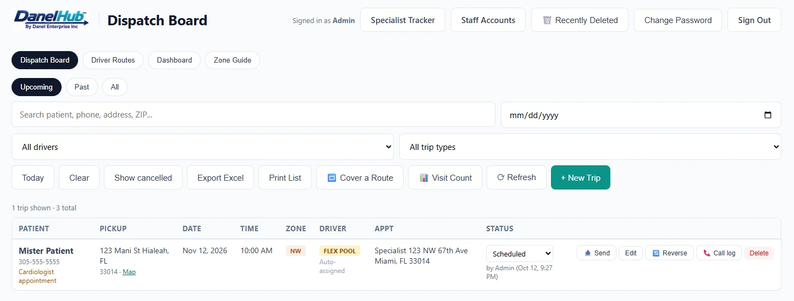Viewport: 794px width, 301px height.
Task: Open Staff Accounts
Action: (488, 20)
